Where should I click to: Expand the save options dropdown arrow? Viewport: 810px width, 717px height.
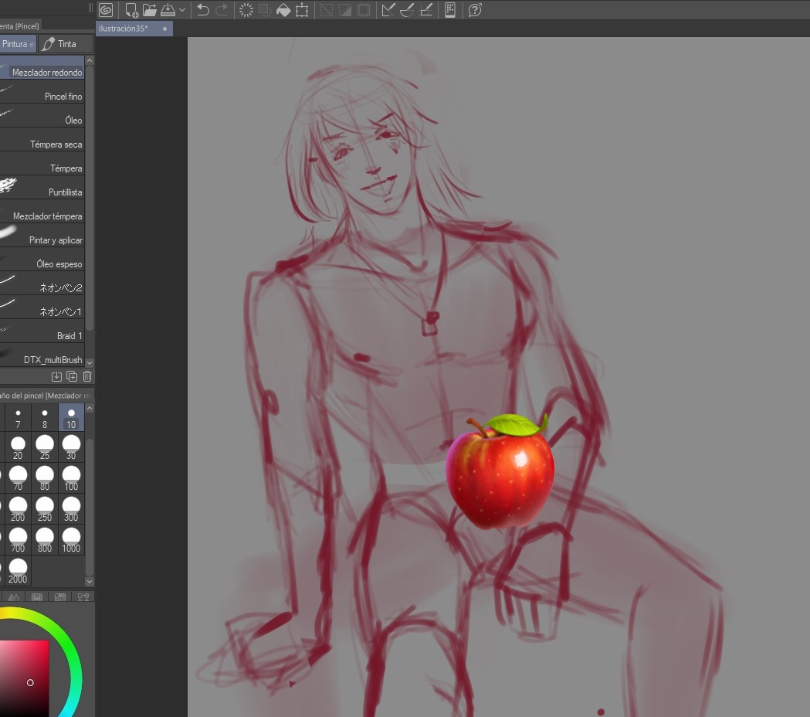pos(181,10)
